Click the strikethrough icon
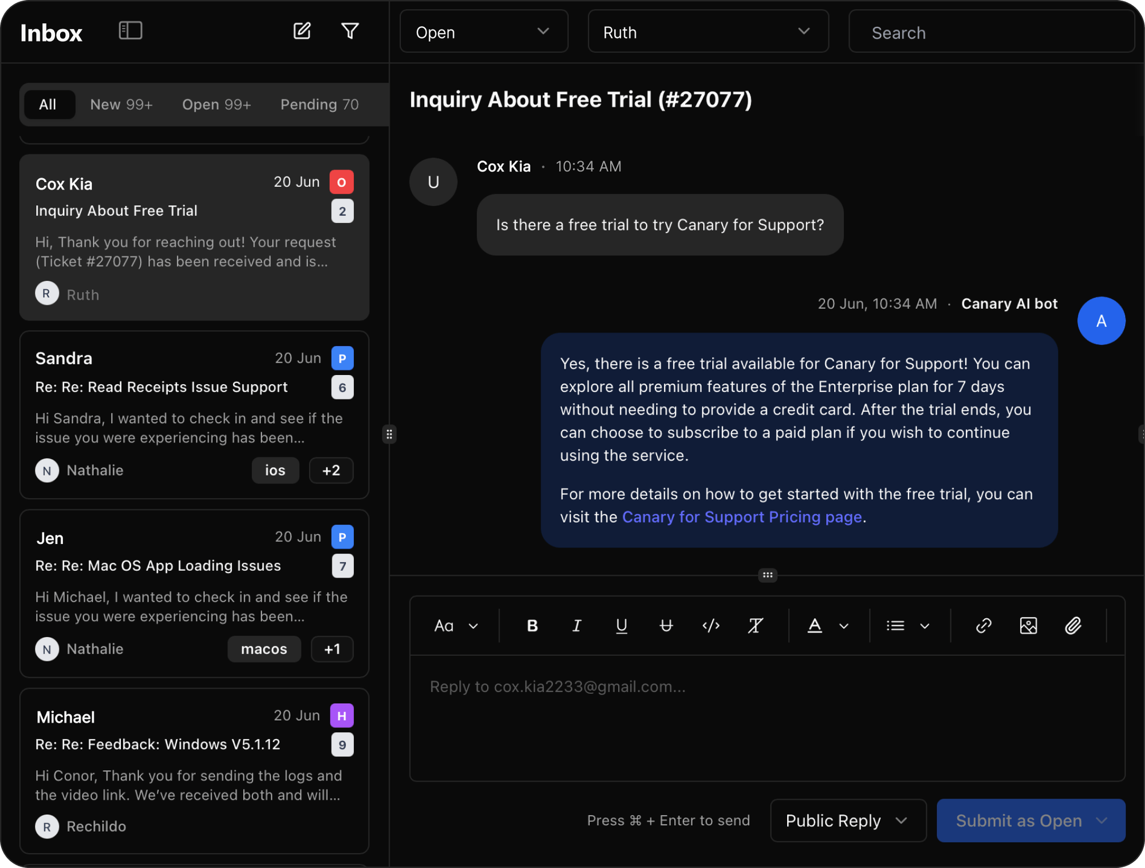This screenshot has width=1145, height=868. [666, 626]
